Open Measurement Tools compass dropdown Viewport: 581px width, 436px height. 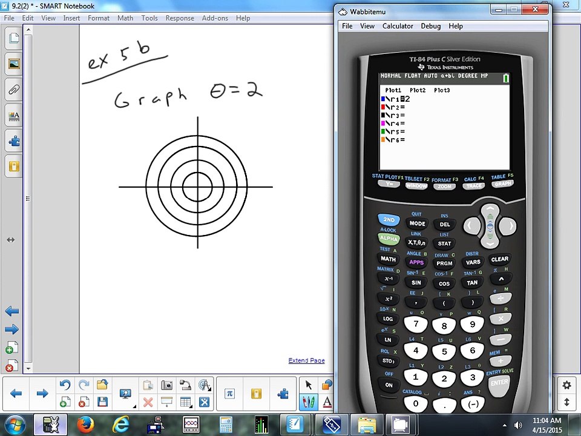(x=204, y=385)
